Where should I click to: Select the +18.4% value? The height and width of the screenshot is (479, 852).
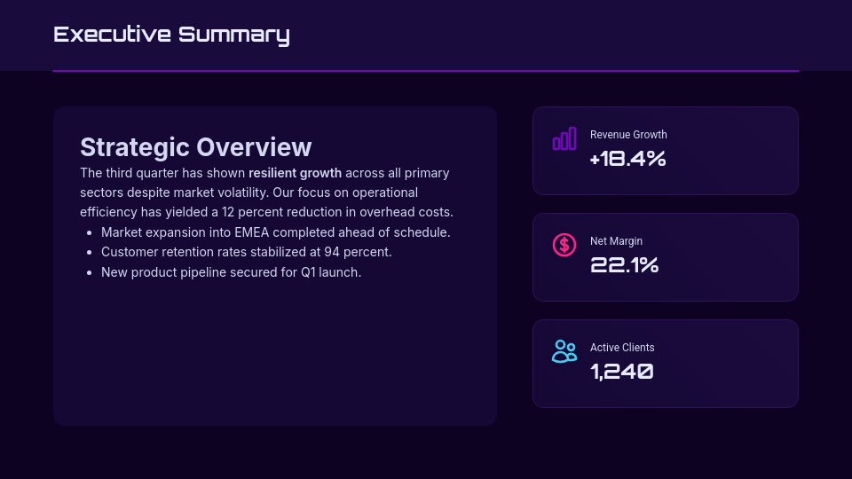[x=627, y=159]
